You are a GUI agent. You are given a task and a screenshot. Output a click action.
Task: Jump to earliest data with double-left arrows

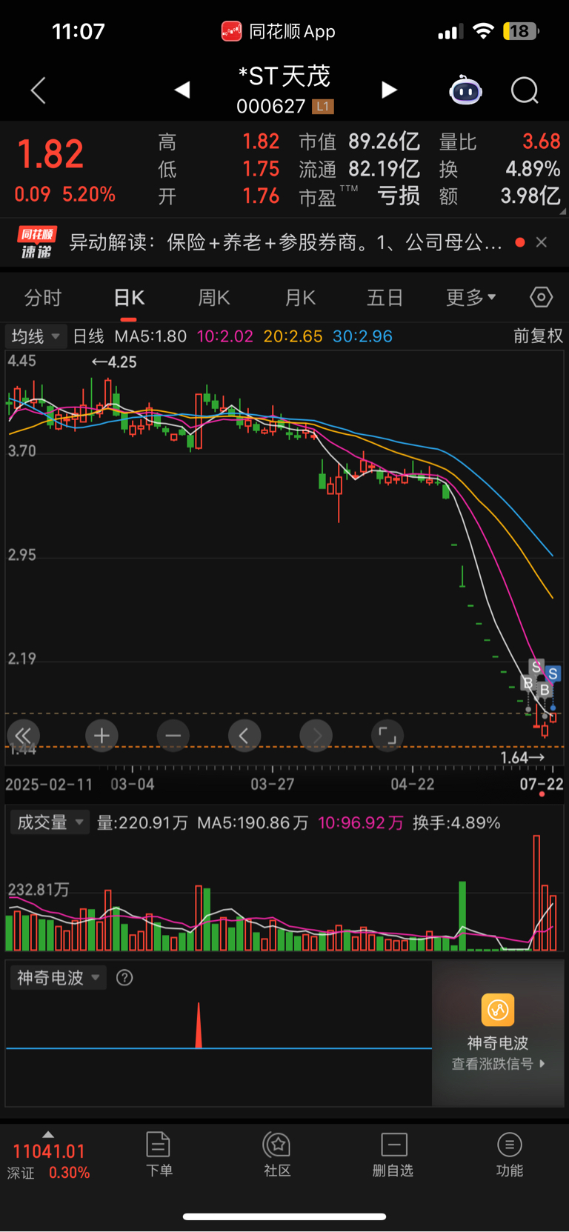click(x=23, y=736)
